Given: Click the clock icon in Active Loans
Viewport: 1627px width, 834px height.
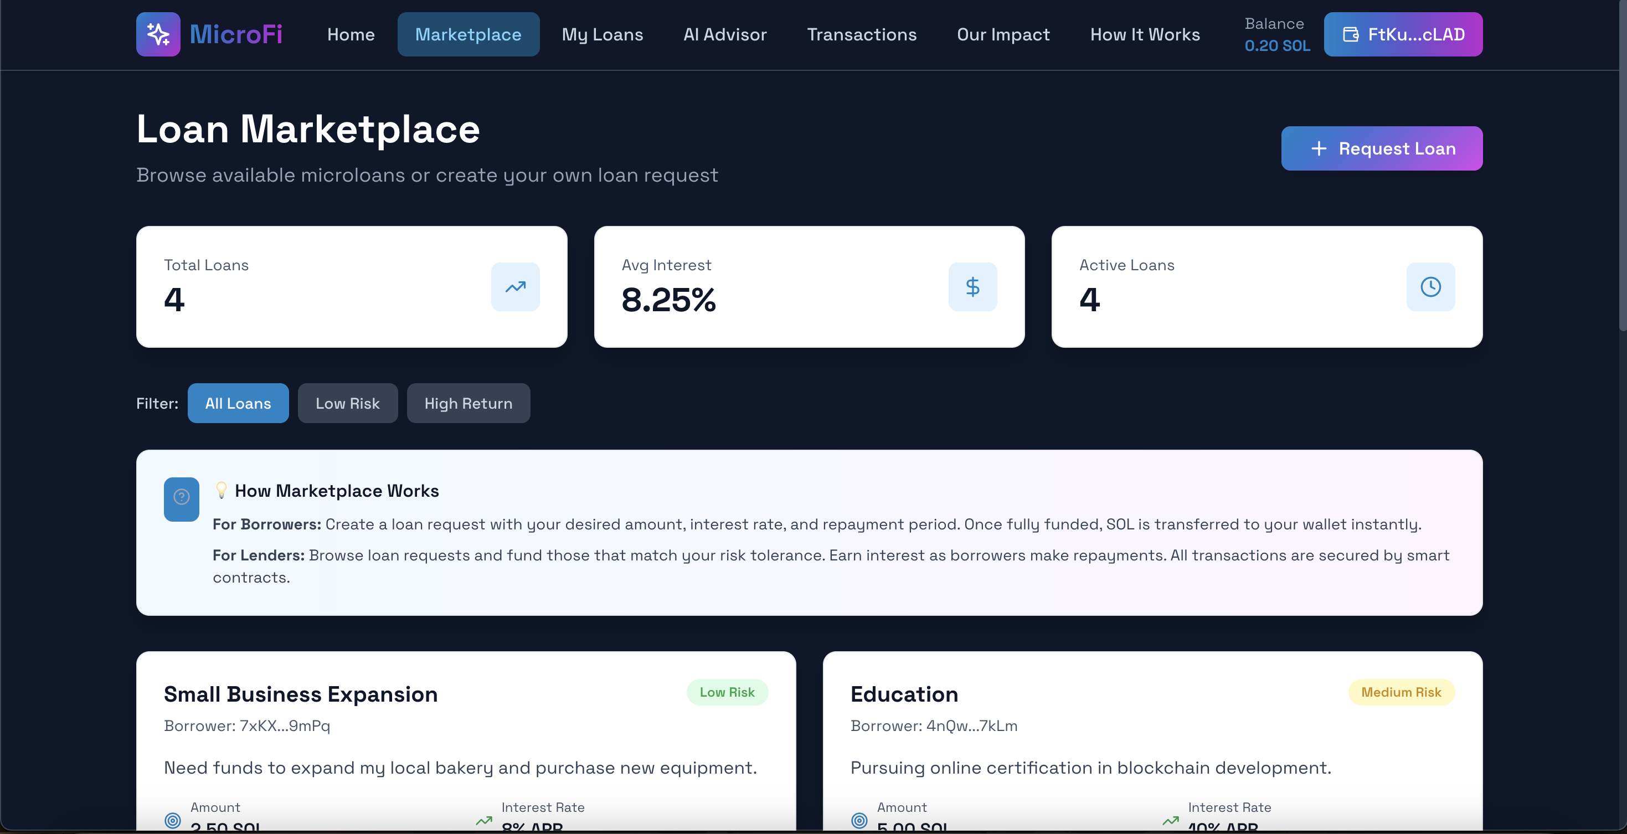Looking at the screenshot, I should pyautogui.click(x=1430, y=287).
